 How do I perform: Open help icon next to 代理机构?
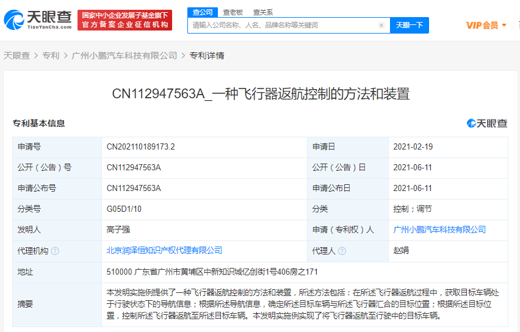pyautogui.click(x=56, y=251)
